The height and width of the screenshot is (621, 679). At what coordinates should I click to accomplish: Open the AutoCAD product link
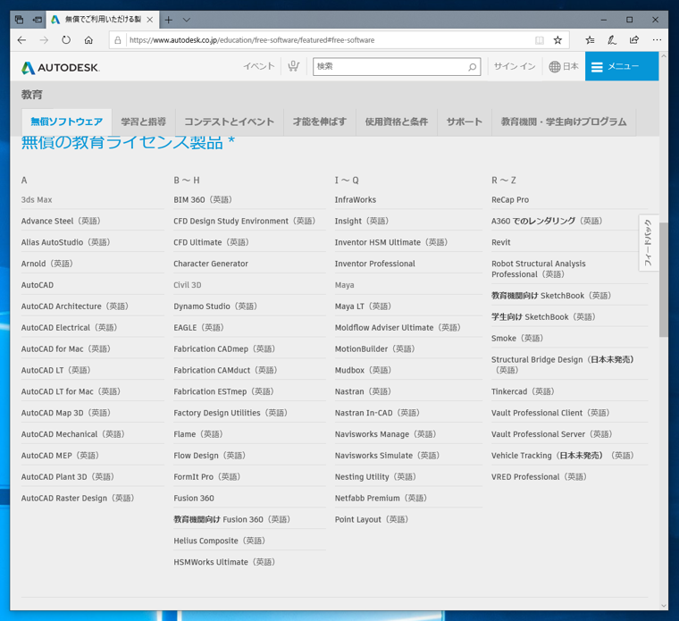[x=38, y=285]
